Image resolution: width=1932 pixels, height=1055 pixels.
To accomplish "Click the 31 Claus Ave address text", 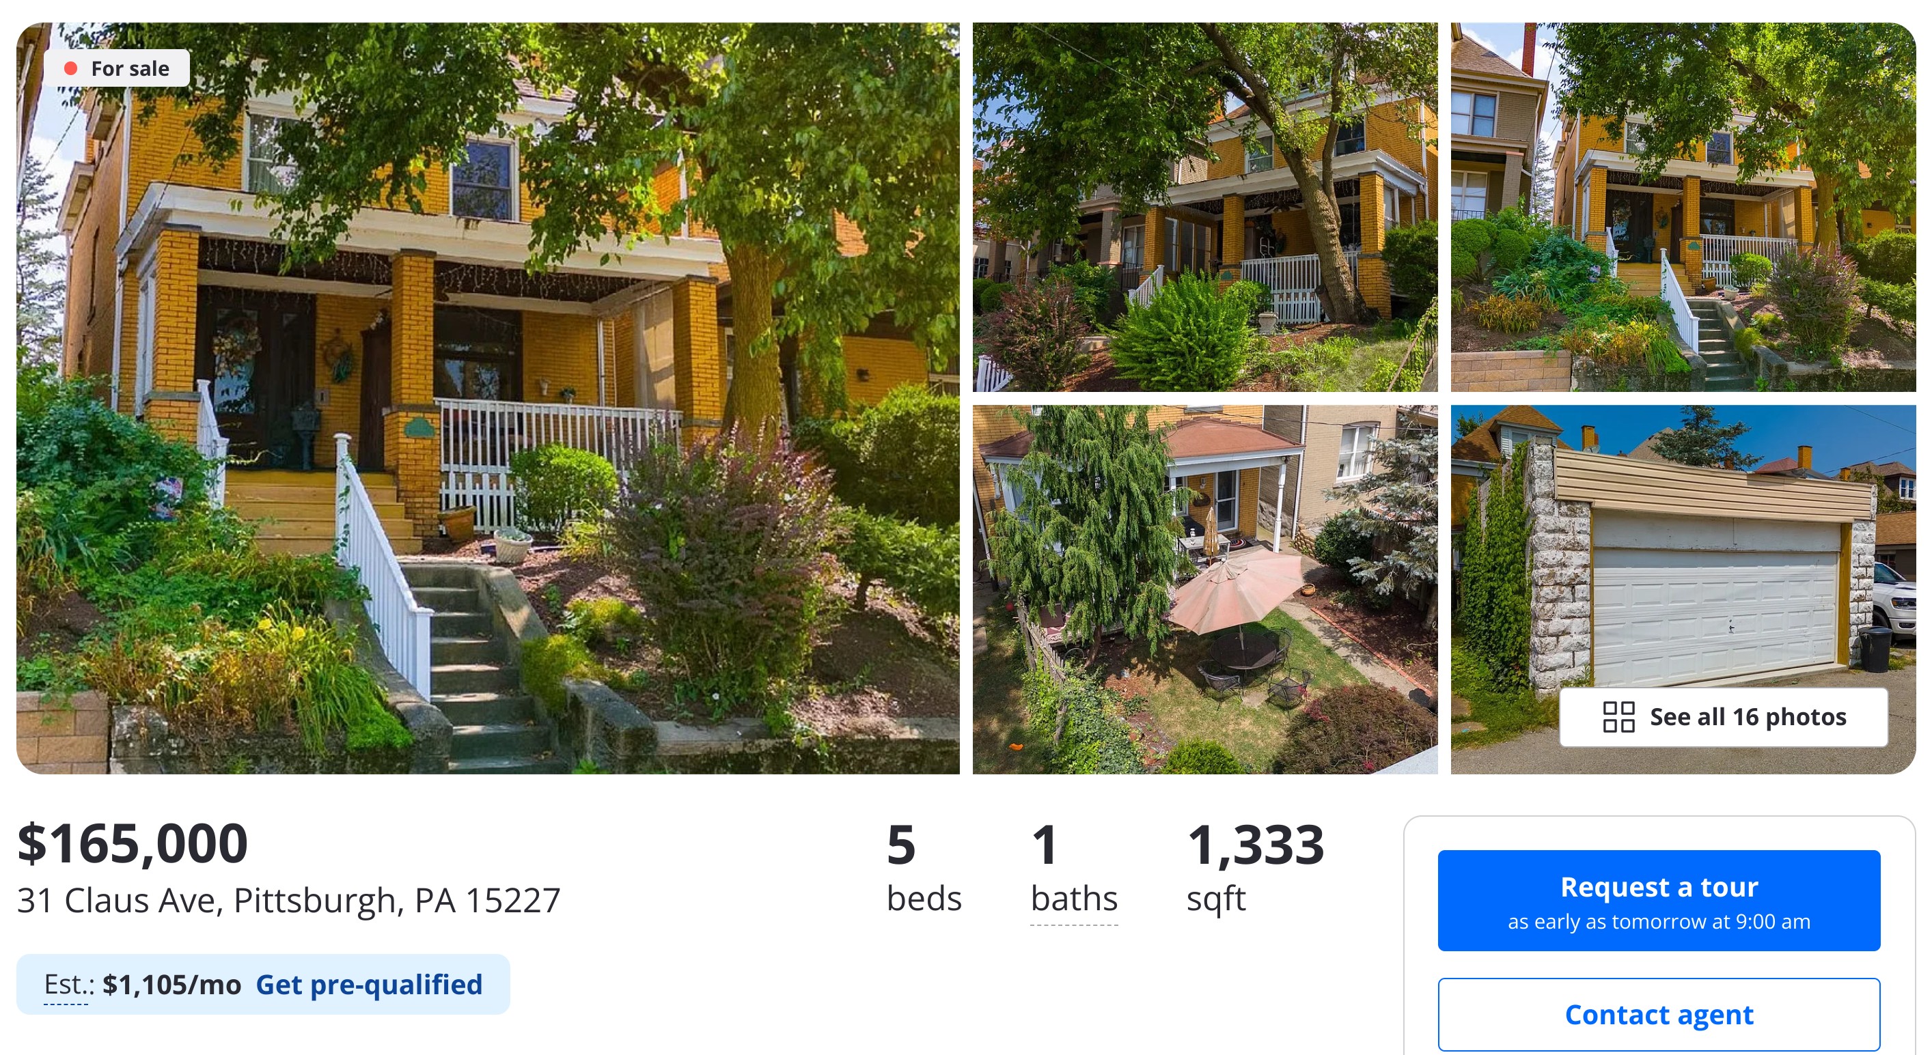I will [289, 901].
